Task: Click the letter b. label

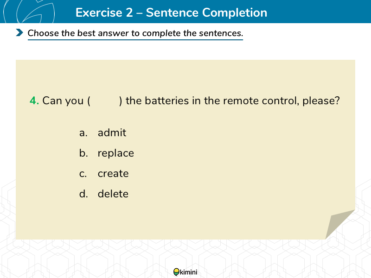Action: point(83,153)
